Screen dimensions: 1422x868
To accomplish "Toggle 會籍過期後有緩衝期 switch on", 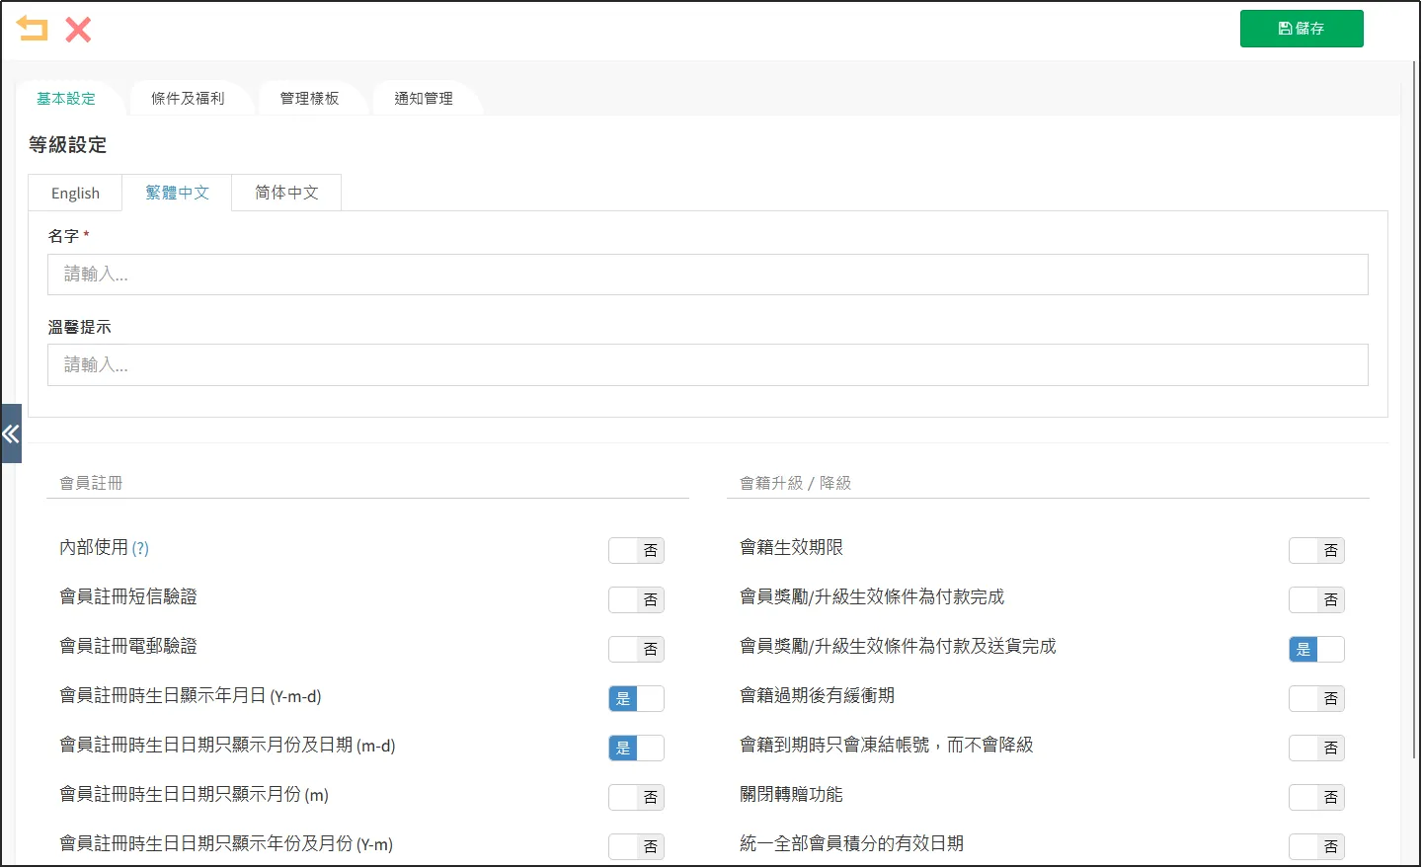I will (1316, 698).
